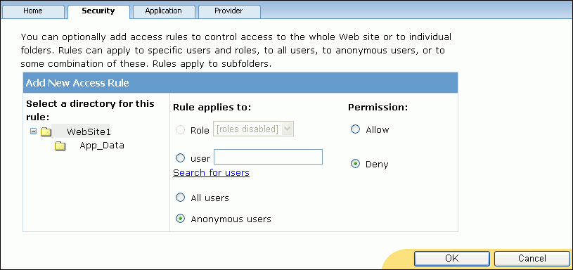
Task: Open the Provider tab
Action: (x=228, y=11)
